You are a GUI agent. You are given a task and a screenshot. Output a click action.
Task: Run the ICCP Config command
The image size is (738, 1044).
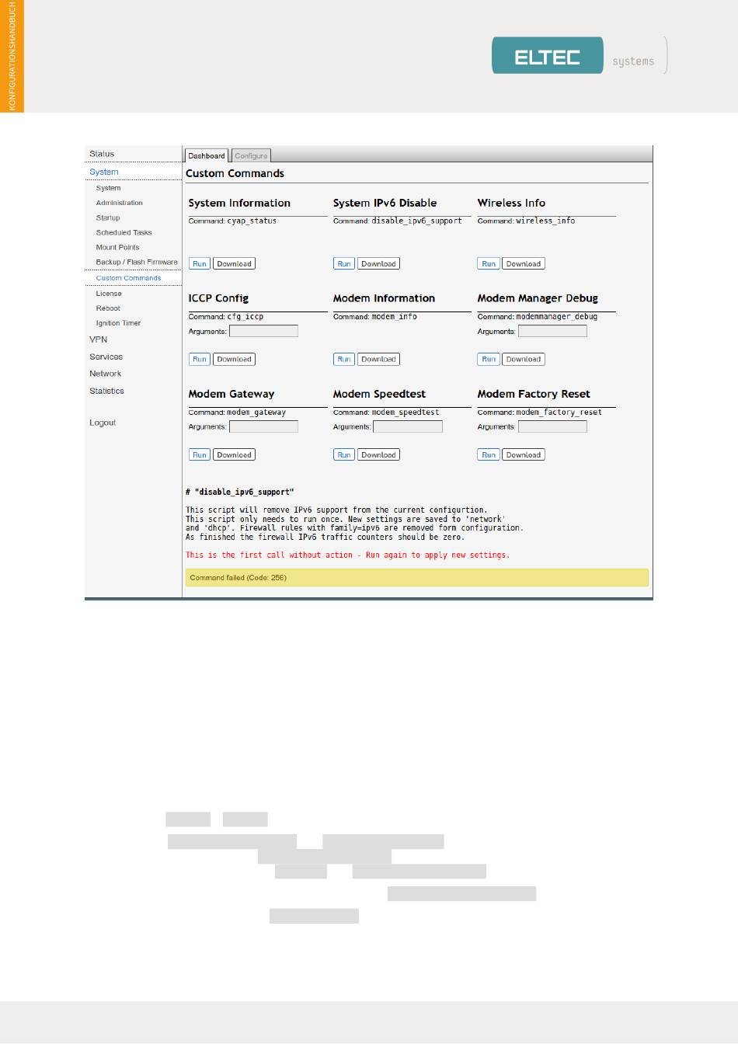200,359
